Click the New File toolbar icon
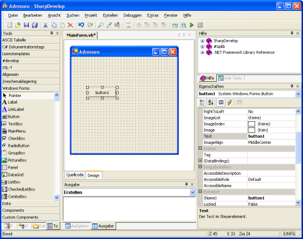The width and height of the screenshot is (303, 239). 9,25
